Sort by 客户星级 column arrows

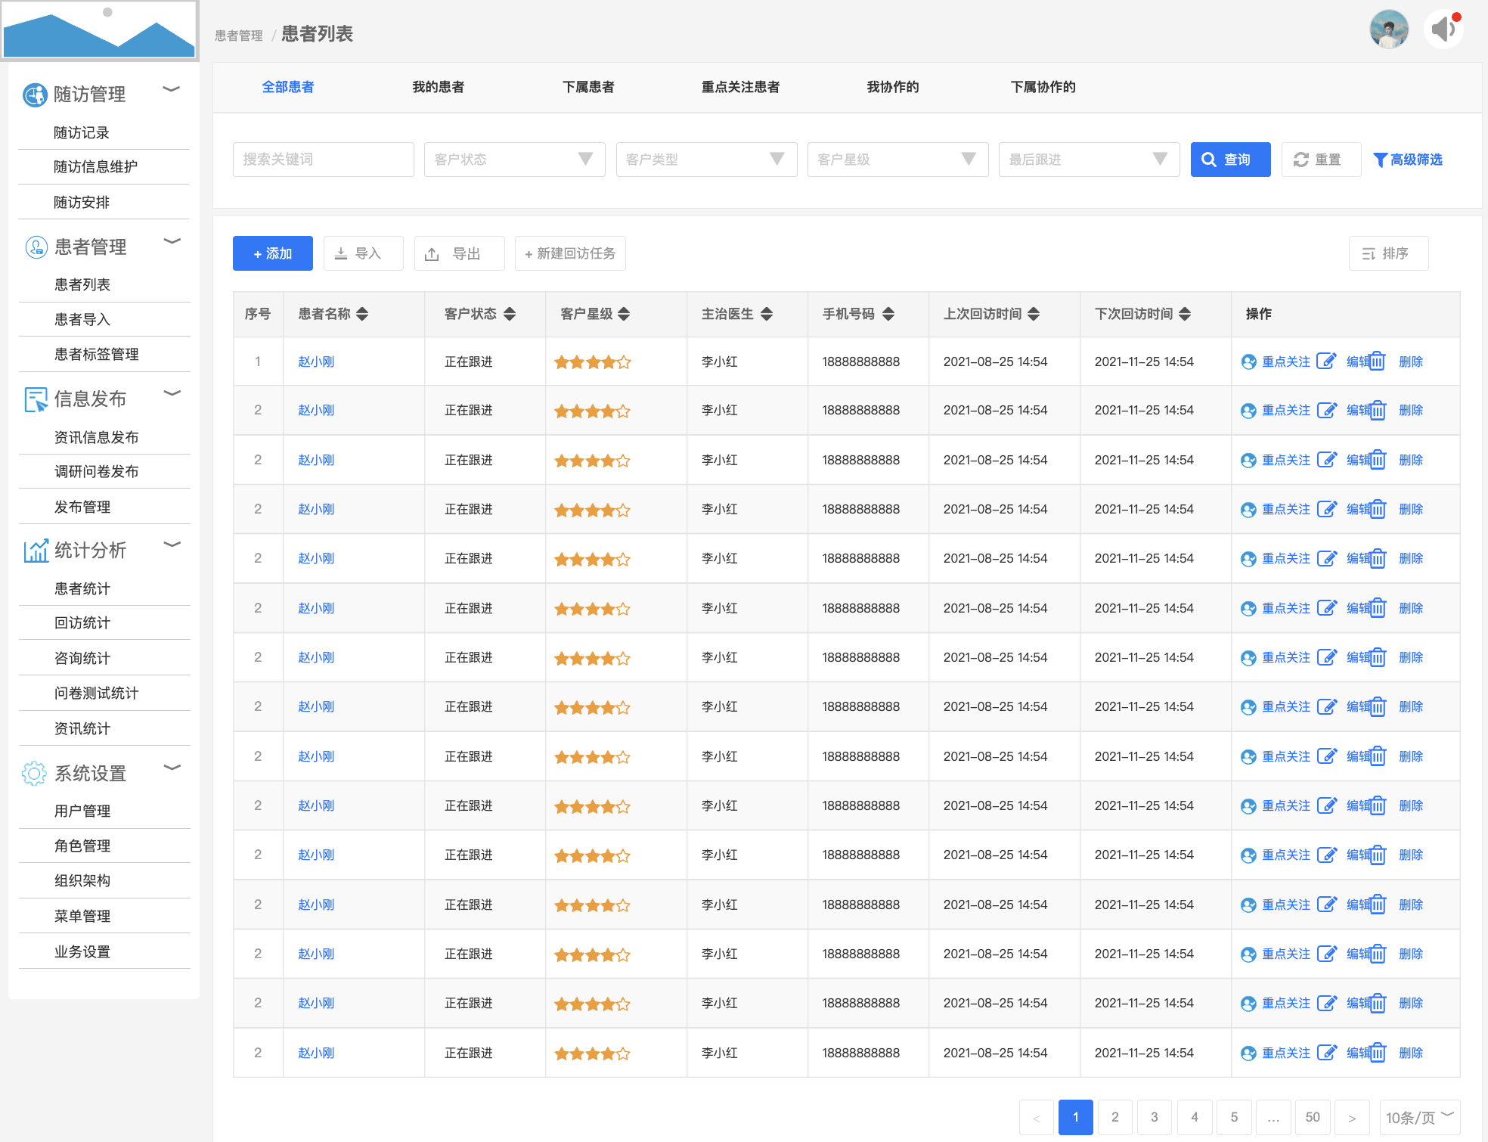pyautogui.click(x=624, y=314)
